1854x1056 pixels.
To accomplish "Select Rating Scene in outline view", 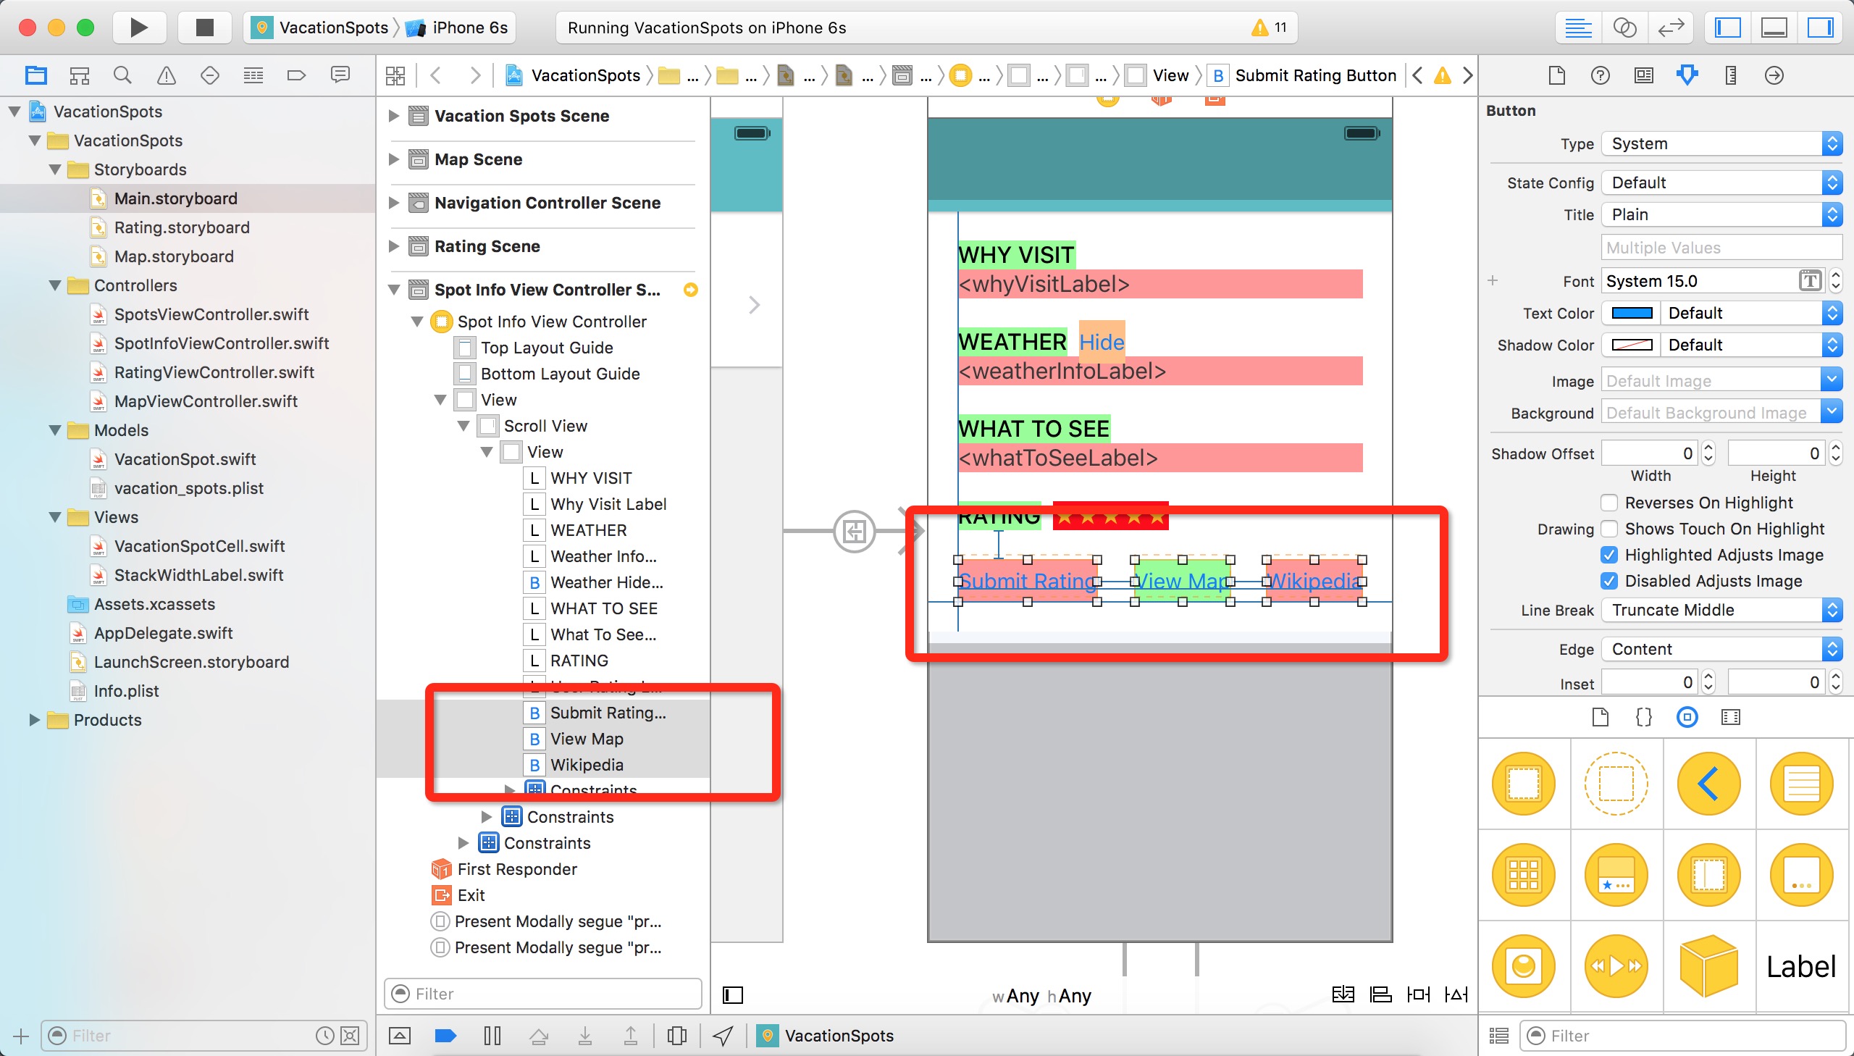I will [x=487, y=245].
